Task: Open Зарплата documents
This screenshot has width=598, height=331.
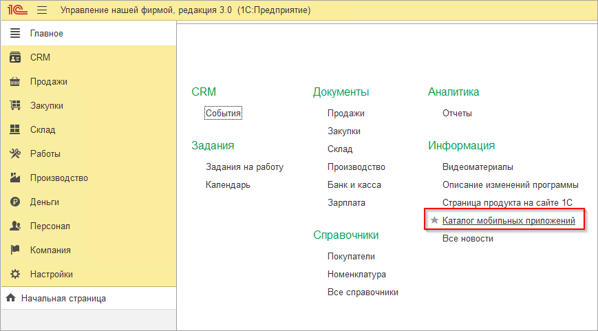Action: [x=346, y=203]
